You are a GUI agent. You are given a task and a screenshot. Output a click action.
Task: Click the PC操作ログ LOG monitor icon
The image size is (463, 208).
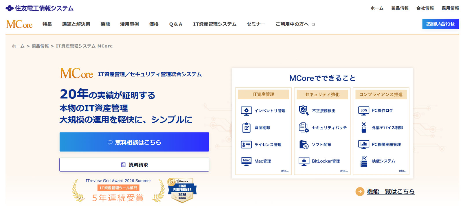click(364, 111)
